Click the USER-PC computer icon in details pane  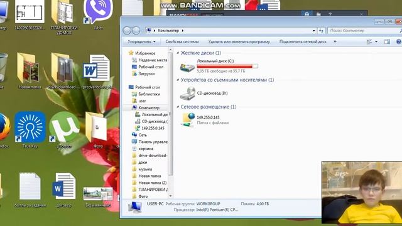[135, 207]
